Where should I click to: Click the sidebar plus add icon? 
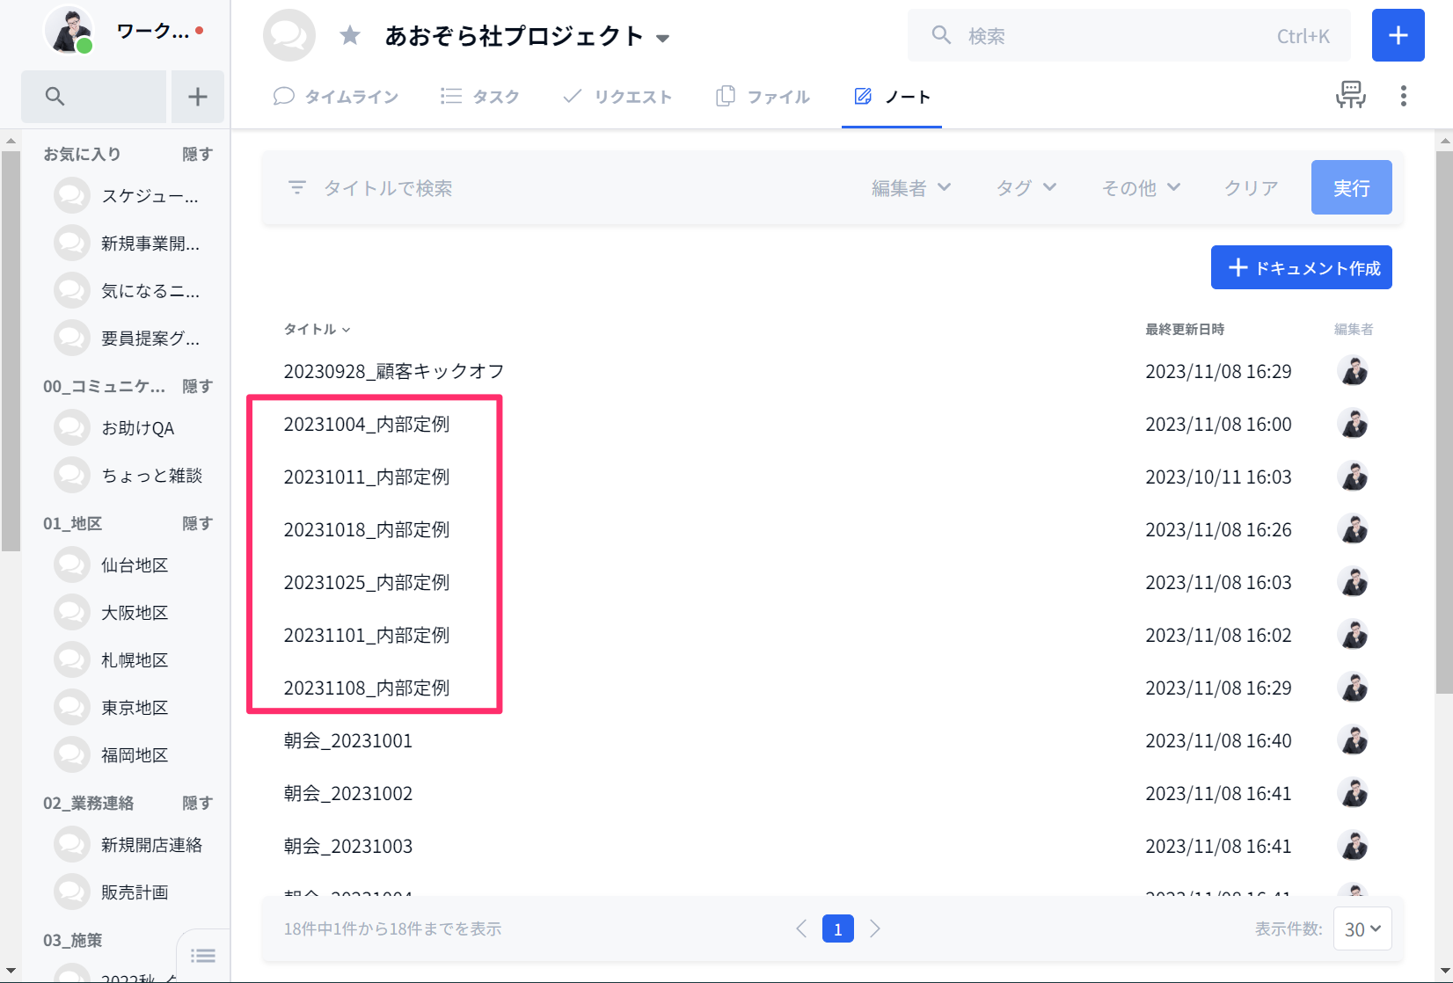tap(198, 97)
